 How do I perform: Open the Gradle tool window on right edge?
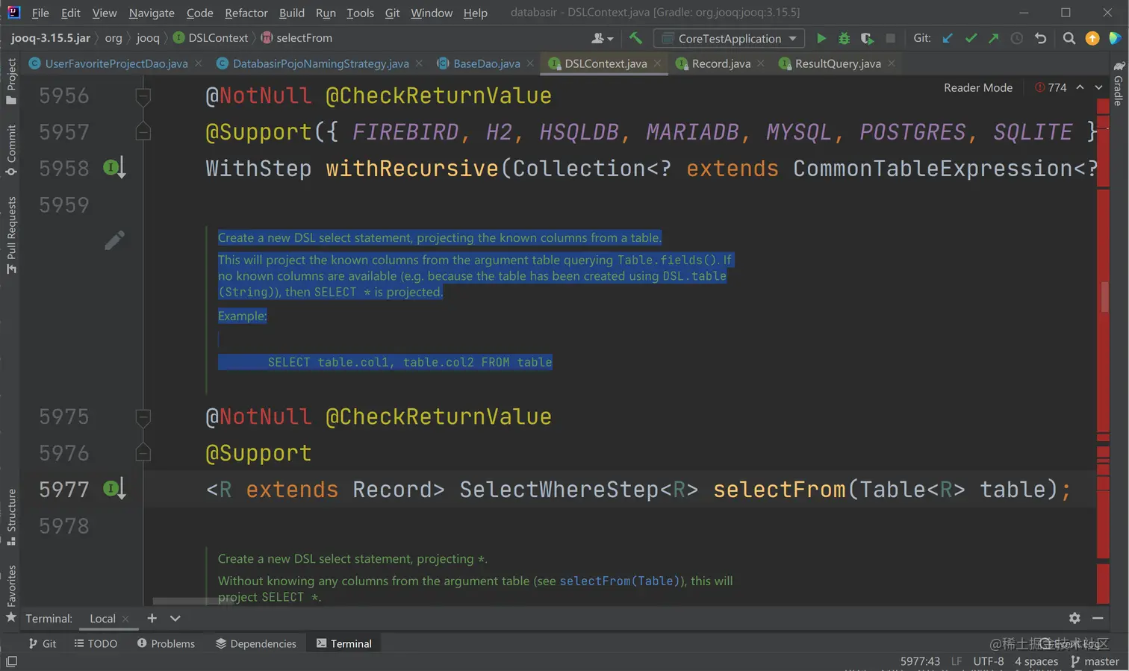point(1119,84)
